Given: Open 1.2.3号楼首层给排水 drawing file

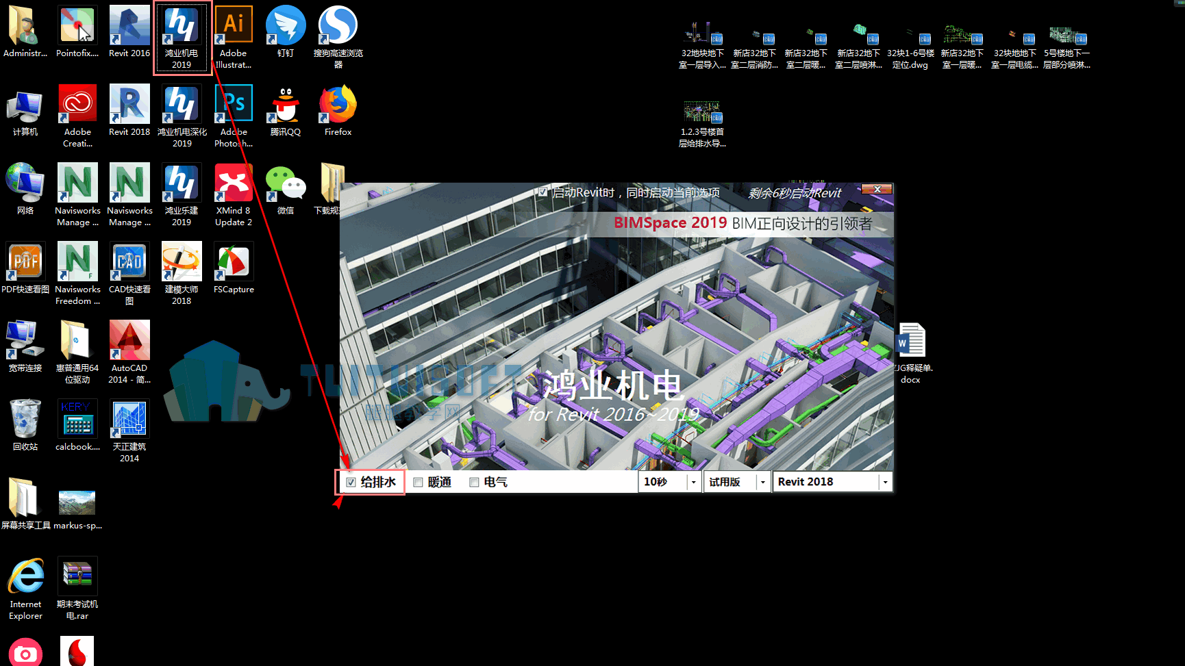Looking at the screenshot, I should (x=702, y=125).
